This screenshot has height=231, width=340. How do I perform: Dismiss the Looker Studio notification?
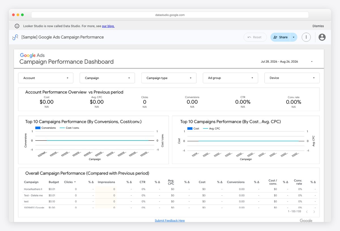click(x=318, y=26)
